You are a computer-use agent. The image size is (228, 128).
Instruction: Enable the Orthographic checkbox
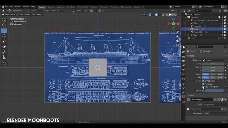(x=203, y=81)
